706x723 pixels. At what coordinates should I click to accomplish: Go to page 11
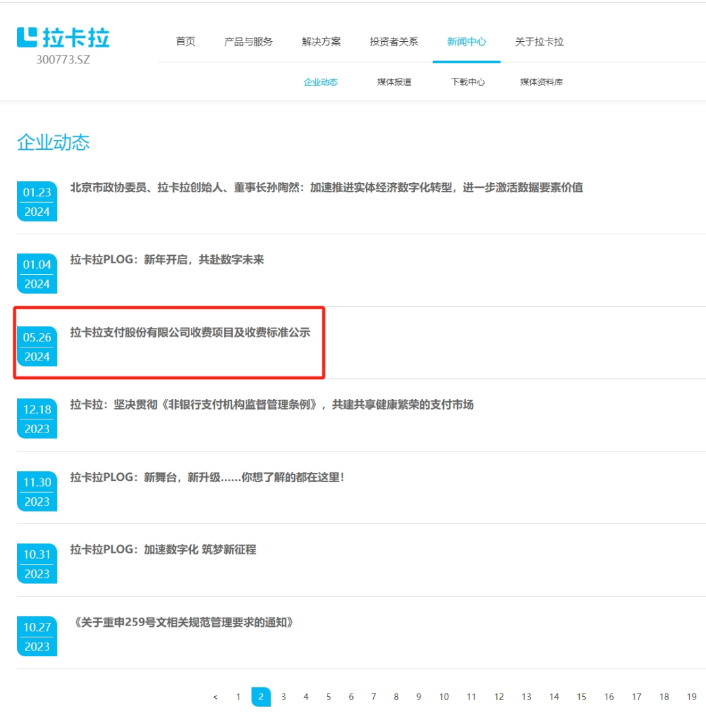click(x=471, y=697)
